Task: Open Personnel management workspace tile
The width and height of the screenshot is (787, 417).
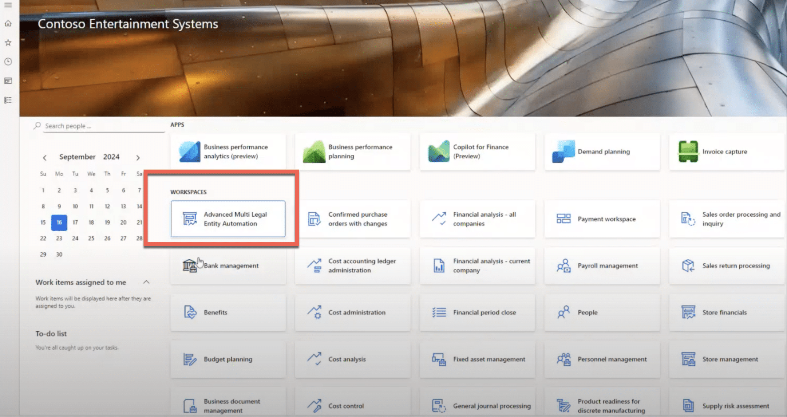Action: point(602,359)
